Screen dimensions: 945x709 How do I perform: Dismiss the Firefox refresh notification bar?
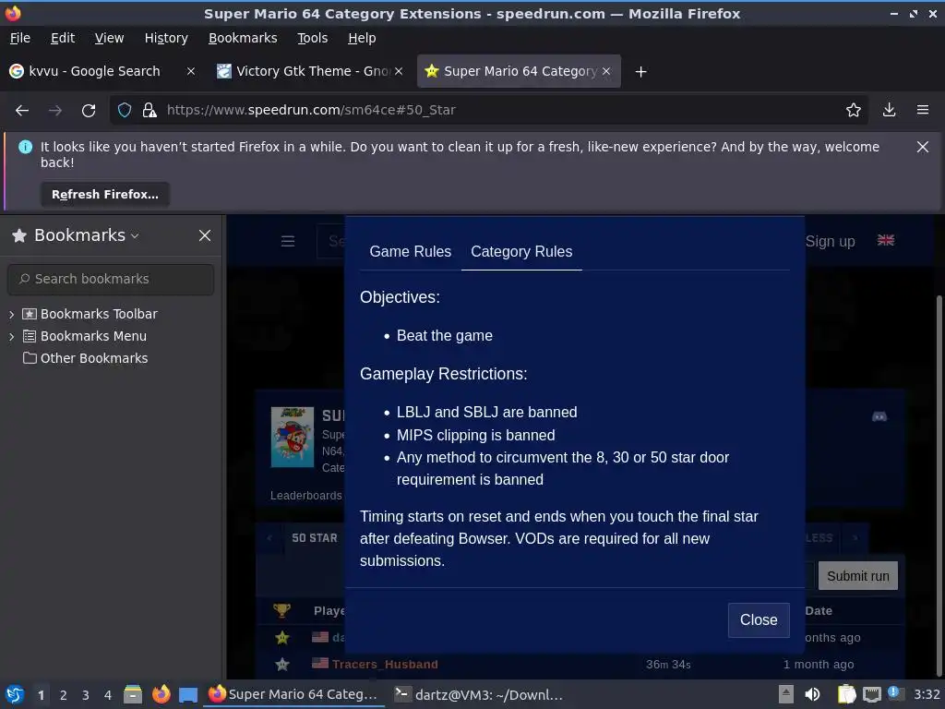pos(922,147)
